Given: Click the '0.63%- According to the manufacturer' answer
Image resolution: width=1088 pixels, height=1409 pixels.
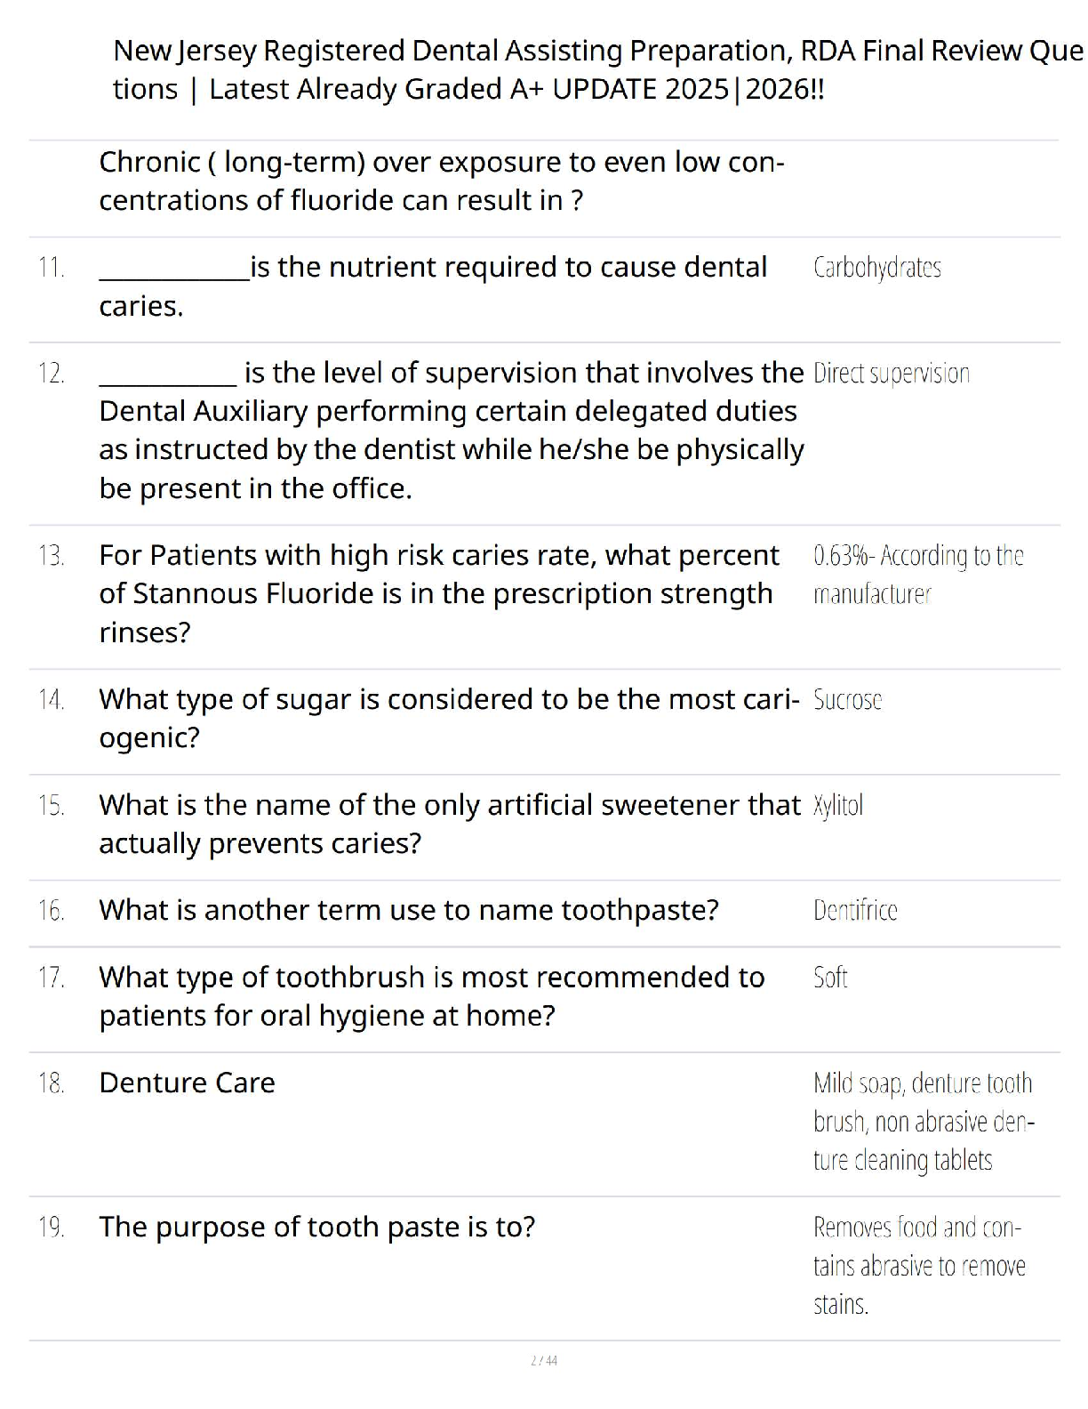Looking at the screenshot, I should tap(917, 575).
